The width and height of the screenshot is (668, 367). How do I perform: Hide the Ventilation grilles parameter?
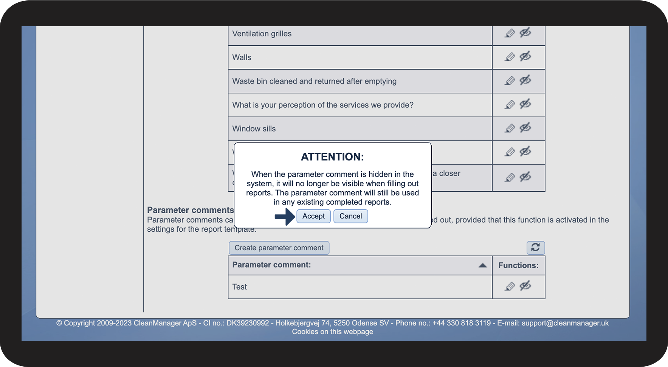point(525,33)
